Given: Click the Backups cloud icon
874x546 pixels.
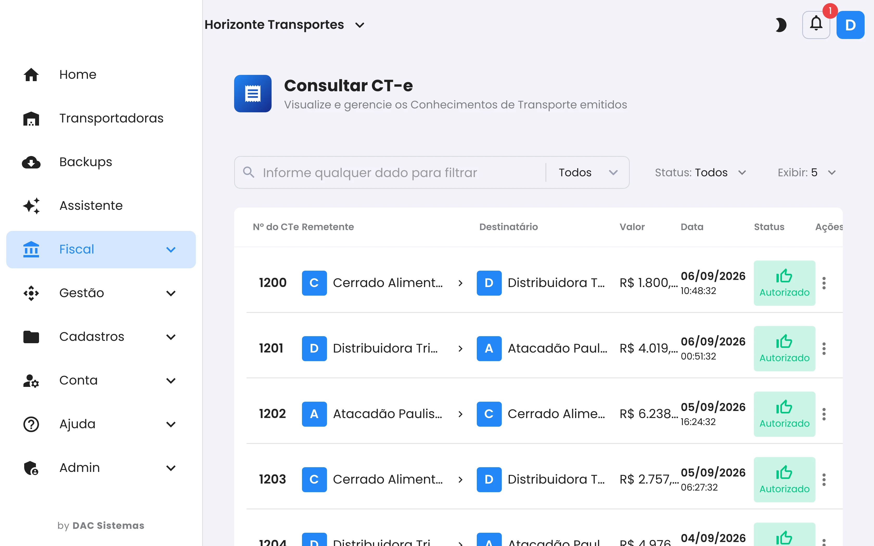Looking at the screenshot, I should (31, 162).
